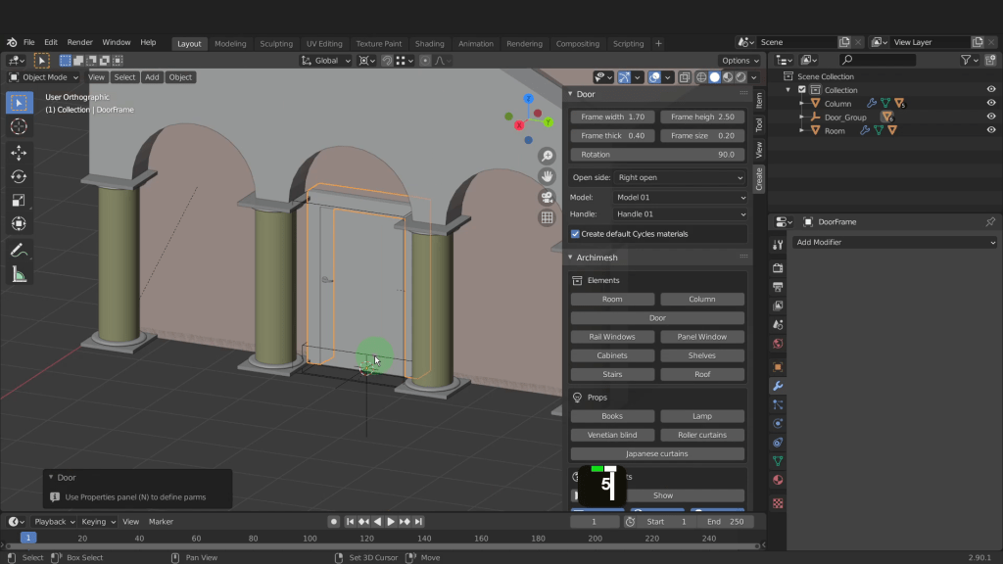Click the 3D Cursor tool

[x=19, y=126]
